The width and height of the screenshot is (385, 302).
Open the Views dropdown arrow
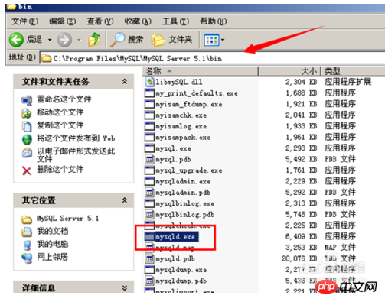click(223, 40)
